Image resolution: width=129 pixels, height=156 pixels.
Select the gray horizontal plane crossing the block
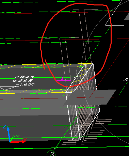[90, 97]
